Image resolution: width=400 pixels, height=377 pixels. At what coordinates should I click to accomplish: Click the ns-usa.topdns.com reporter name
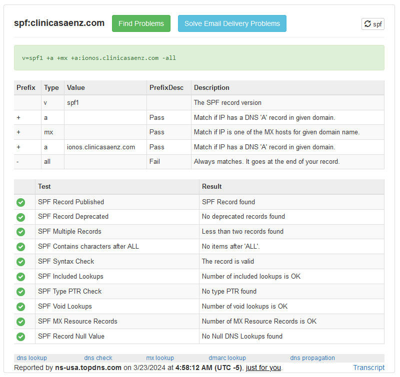(x=88, y=368)
